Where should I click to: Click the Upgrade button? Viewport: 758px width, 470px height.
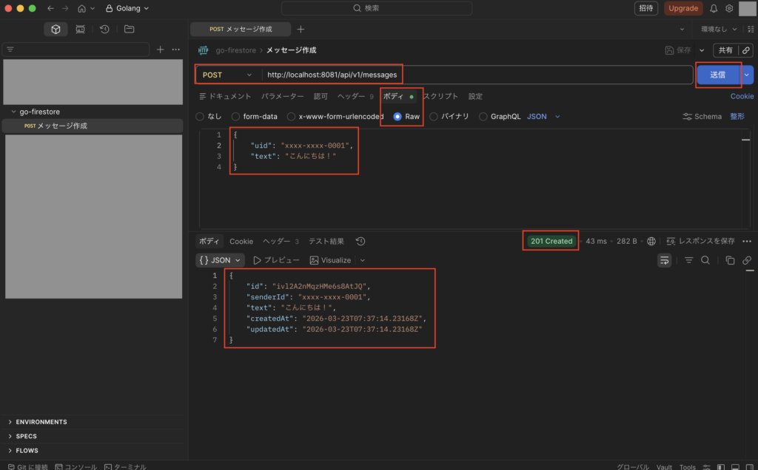[683, 8]
